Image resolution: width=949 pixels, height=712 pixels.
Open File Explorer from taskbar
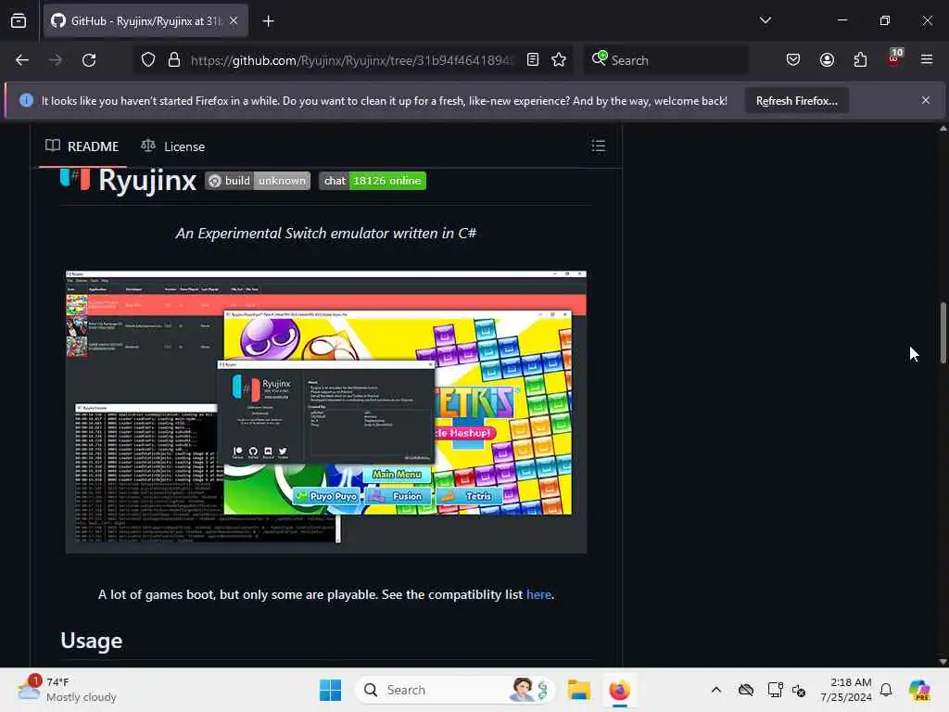pyautogui.click(x=578, y=690)
